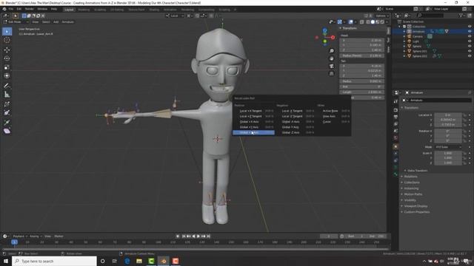
Task: Click Play animation button in timeline
Action: [x=198, y=236]
